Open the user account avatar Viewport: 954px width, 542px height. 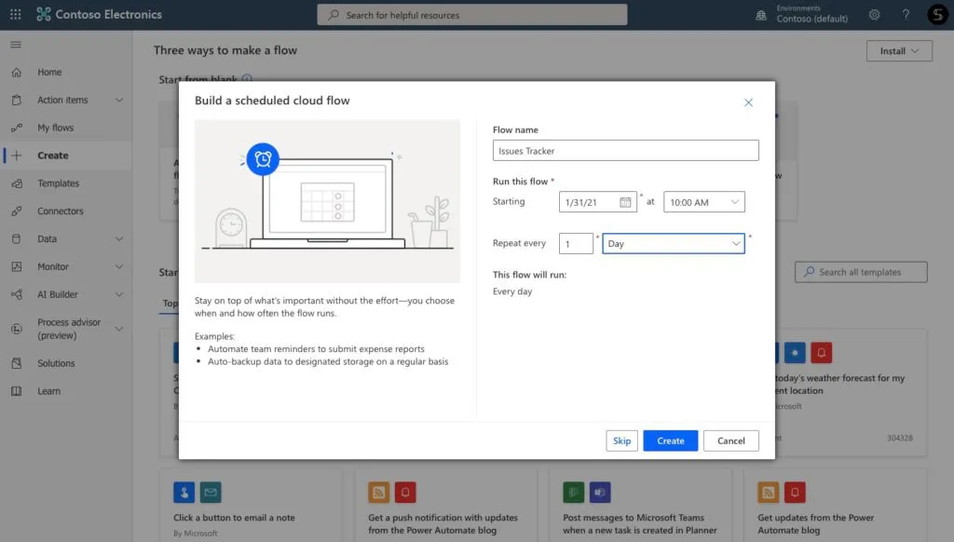(x=937, y=15)
